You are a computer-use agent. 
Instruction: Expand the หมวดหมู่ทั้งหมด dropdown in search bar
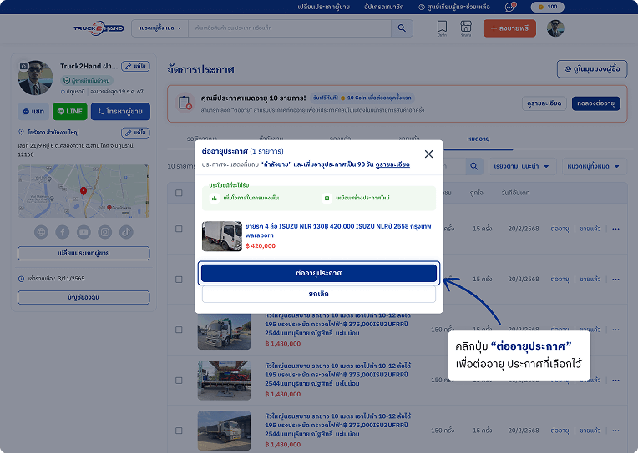pyautogui.click(x=159, y=28)
